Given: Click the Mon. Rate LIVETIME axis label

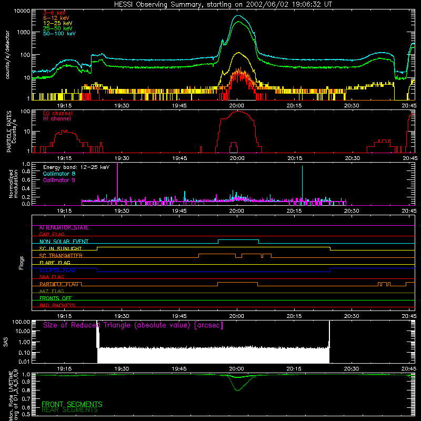Looking at the screenshot, I should [x=13, y=395].
